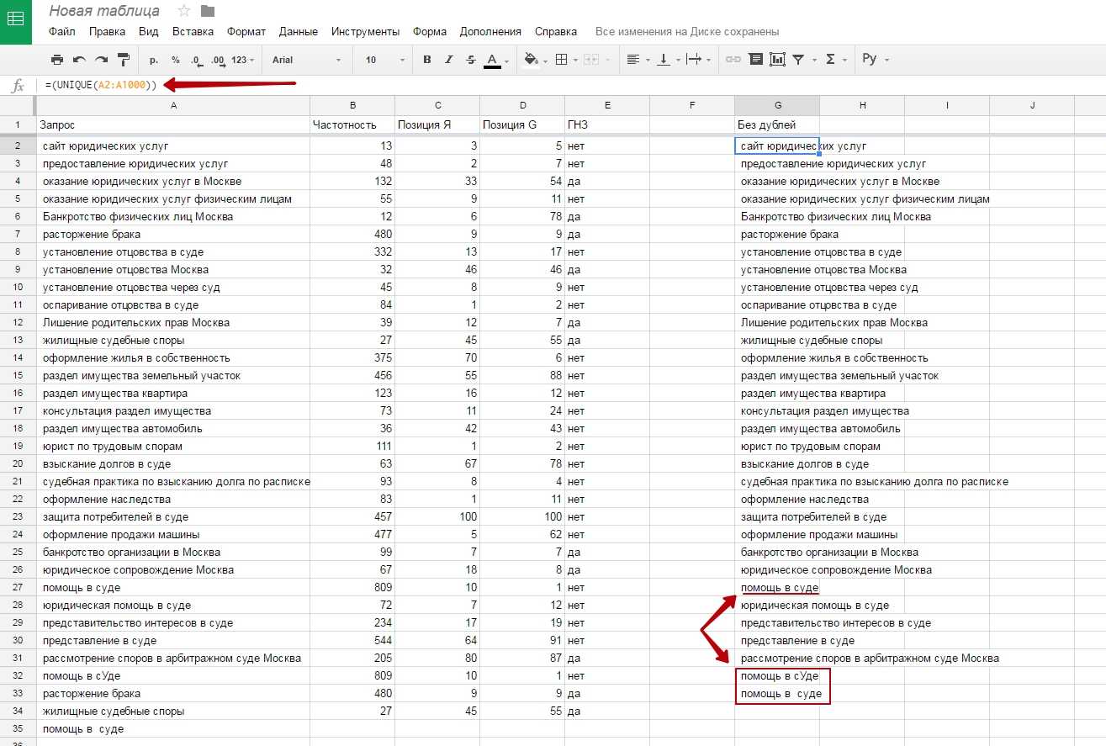Click the Redo arrow icon
Image resolution: width=1106 pixels, height=746 pixels.
click(101, 60)
